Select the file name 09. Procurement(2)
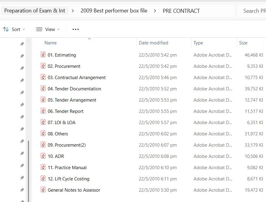This screenshot has height=202, width=266. (x=67, y=145)
